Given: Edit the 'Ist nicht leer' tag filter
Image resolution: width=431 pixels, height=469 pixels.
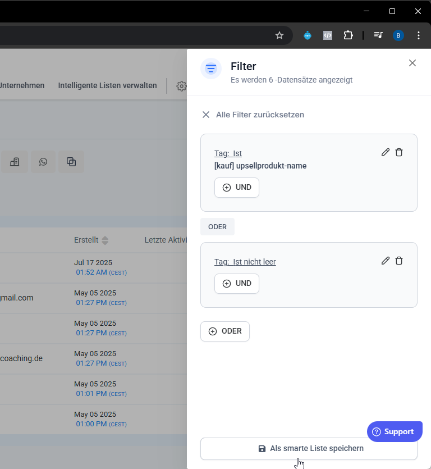Looking at the screenshot, I should click(x=386, y=261).
